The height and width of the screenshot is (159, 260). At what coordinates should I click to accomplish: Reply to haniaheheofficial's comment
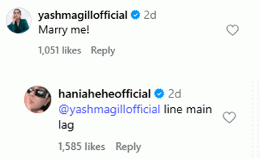[128, 147]
